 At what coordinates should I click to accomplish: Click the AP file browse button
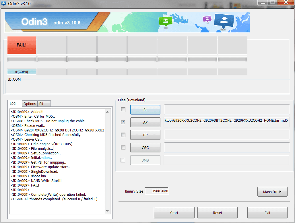[145, 122]
